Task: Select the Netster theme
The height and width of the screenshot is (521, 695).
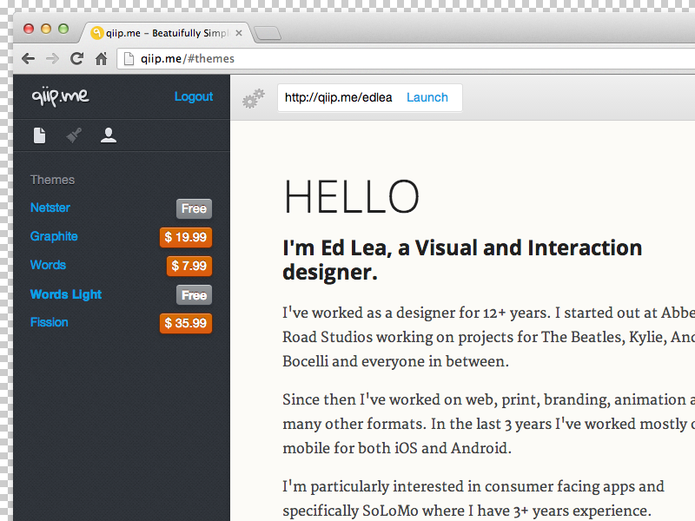Action: pyautogui.click(x=50, y=208)
